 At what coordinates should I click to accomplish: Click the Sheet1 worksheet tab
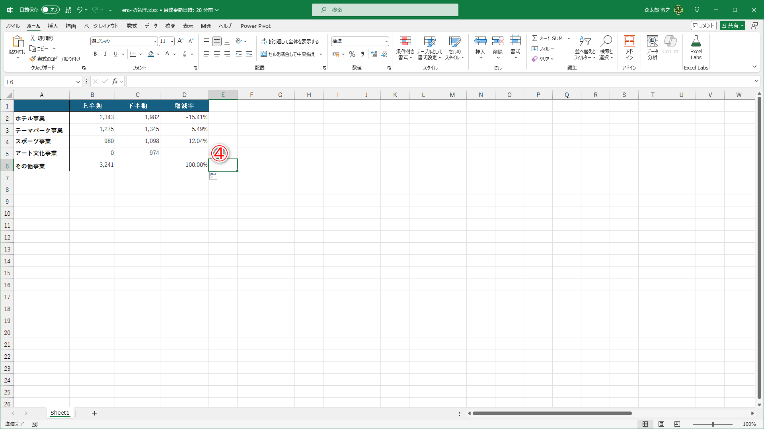coord(60,413)
